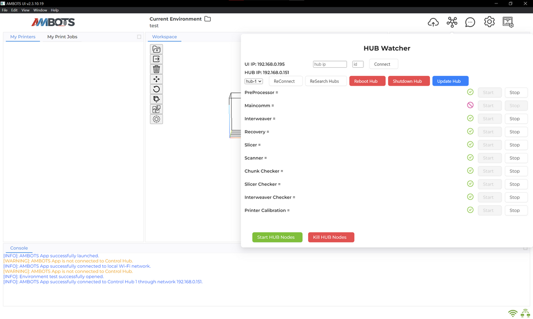Open the import file folder tool
Viewport: 533px width, 319px height.
[157, 49]
